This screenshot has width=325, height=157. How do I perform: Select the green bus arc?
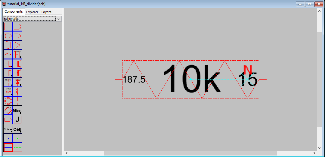[x=17, y=147]
